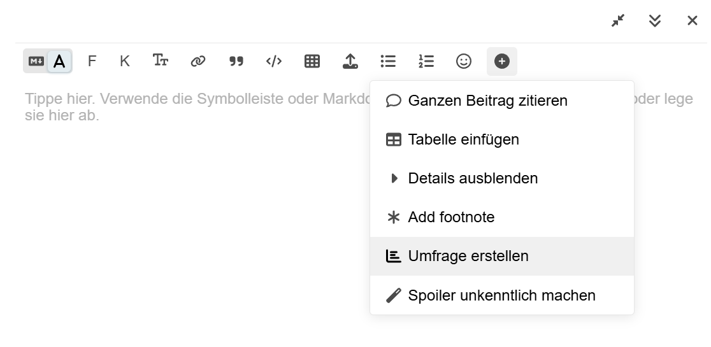Insert preformatted code with the code icon
The width and height of the screenshot is (711, 347).
coord(274,61)
